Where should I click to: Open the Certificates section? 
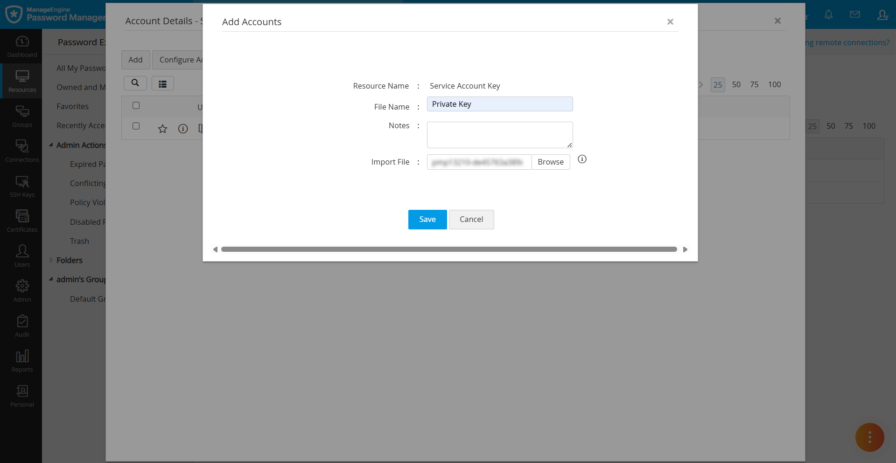[x=21, y=219]
